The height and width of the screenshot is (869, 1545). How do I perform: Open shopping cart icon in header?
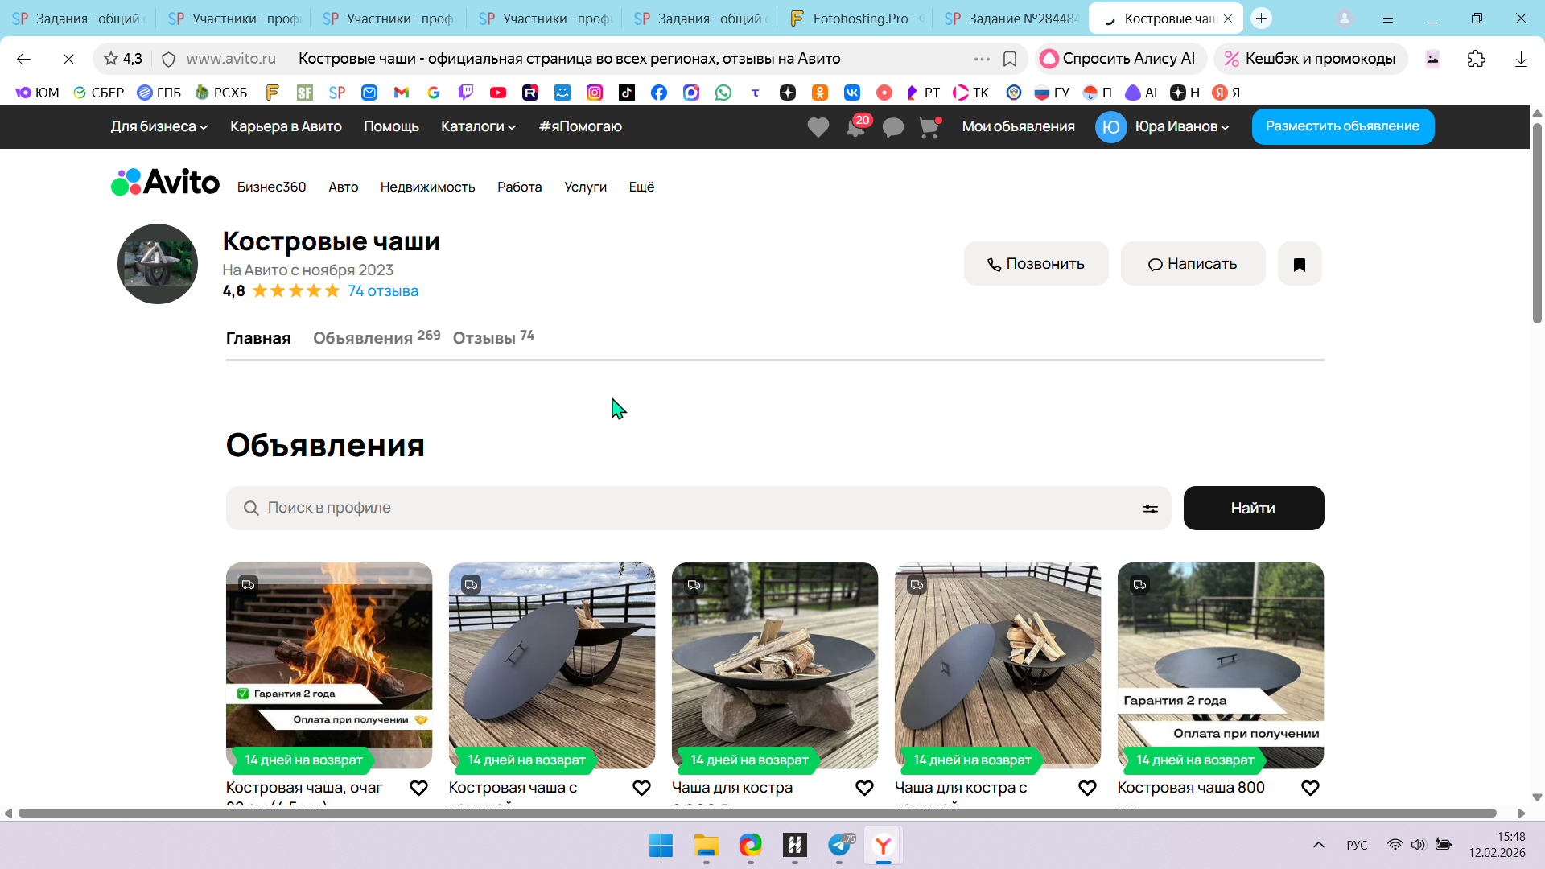(929, 127)
